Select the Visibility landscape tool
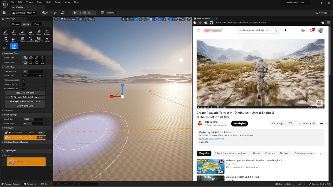Screen dimensions: 333x187 pyautogui.click(x=30, y=39)
